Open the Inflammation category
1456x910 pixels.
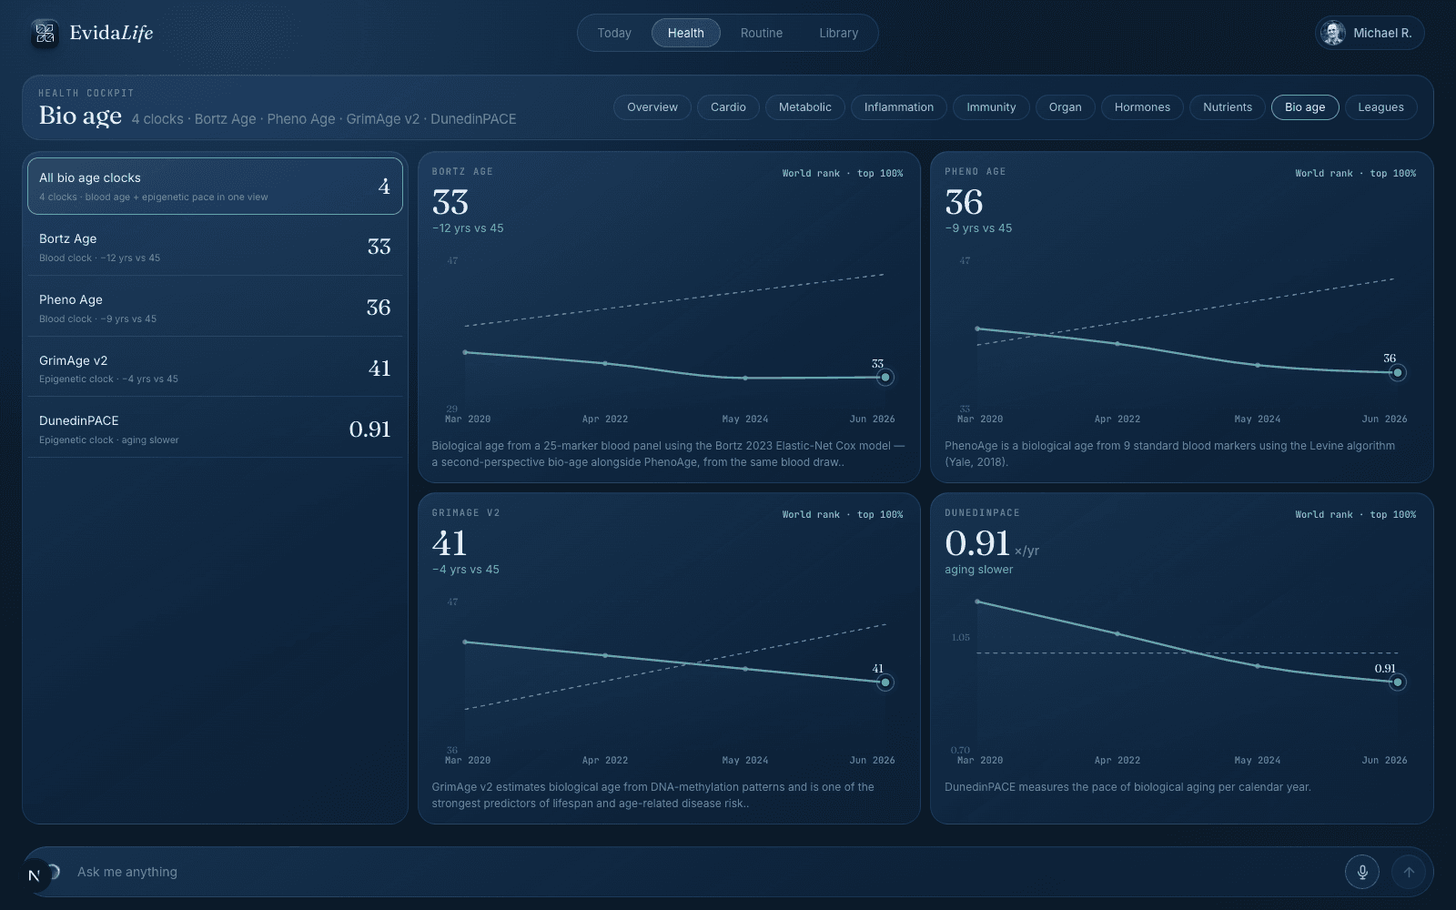click(899, 107)
